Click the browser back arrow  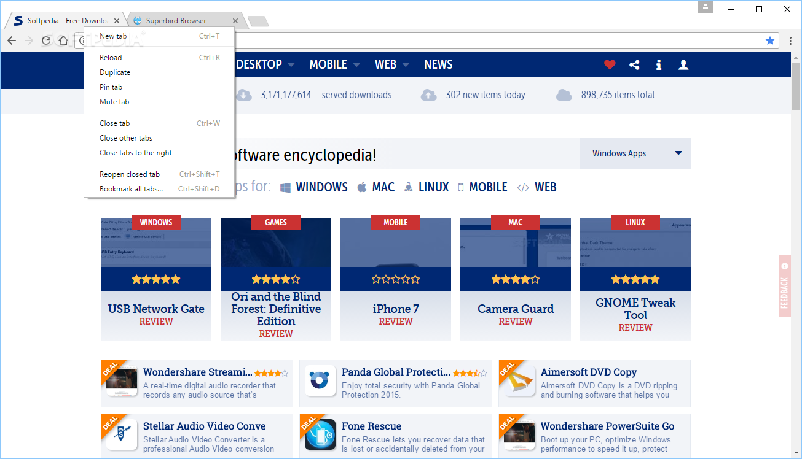pyautogui.click(x=12, y=40)
